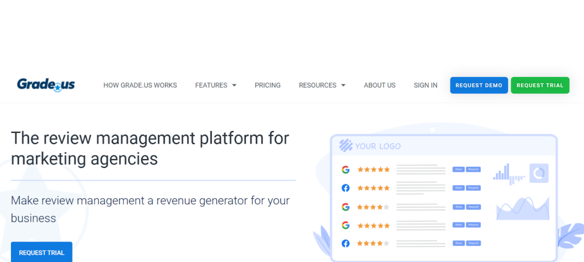Go to How Grade.us Works page
This screenshot has height=262, width=584.
[140, 85]
